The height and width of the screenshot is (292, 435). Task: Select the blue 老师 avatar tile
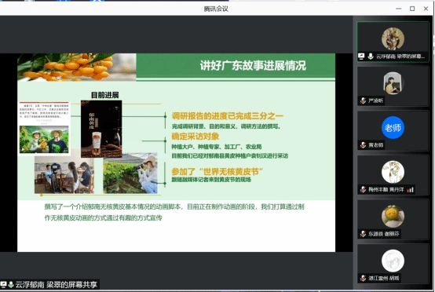click(393, 128)
